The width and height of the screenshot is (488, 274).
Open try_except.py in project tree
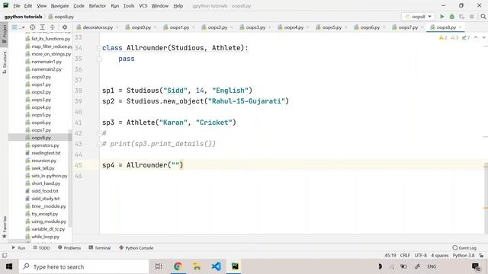(44, 214)
